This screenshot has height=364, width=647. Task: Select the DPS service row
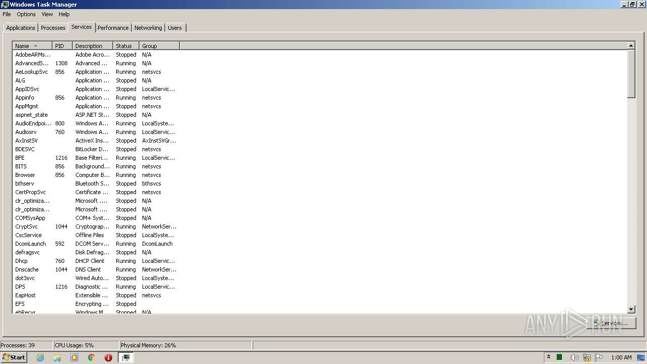[96, 287]
